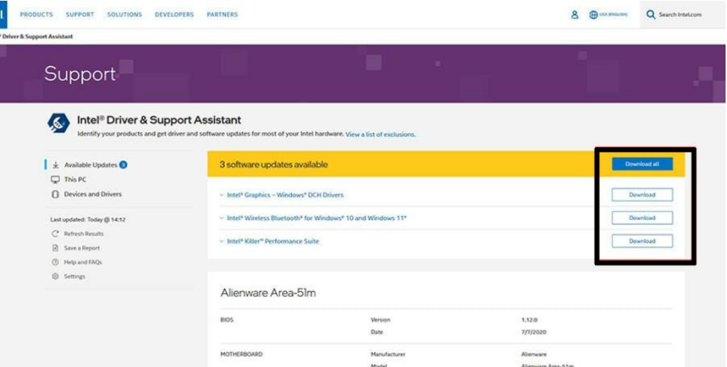Image resolution: width=727 pixels, height=367 pixels.
Task: Open the Partners menu
Action: (222, 15)
